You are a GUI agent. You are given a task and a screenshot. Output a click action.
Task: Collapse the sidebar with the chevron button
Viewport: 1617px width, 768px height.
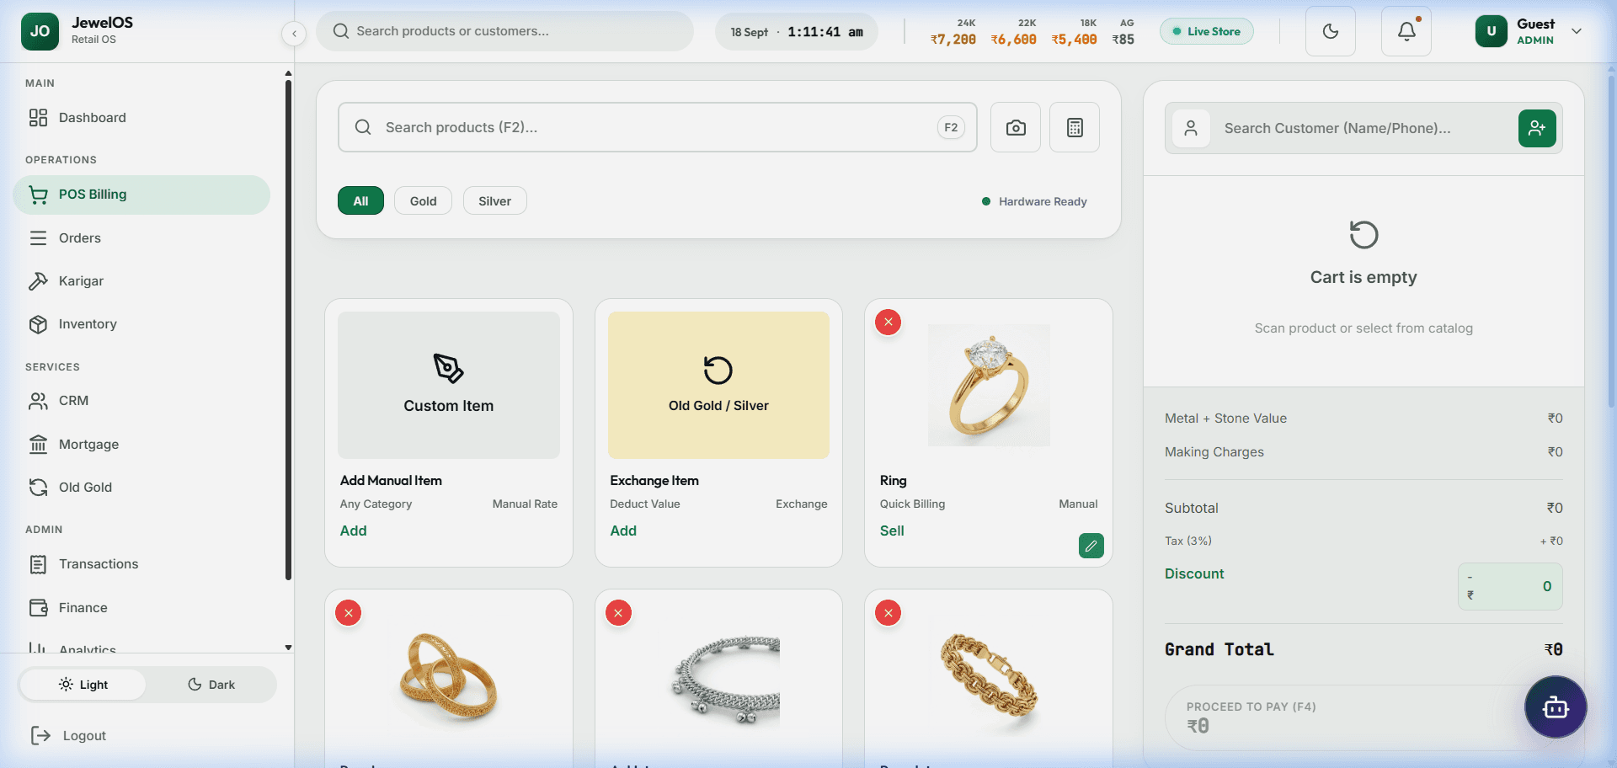(x=294, y=34)
